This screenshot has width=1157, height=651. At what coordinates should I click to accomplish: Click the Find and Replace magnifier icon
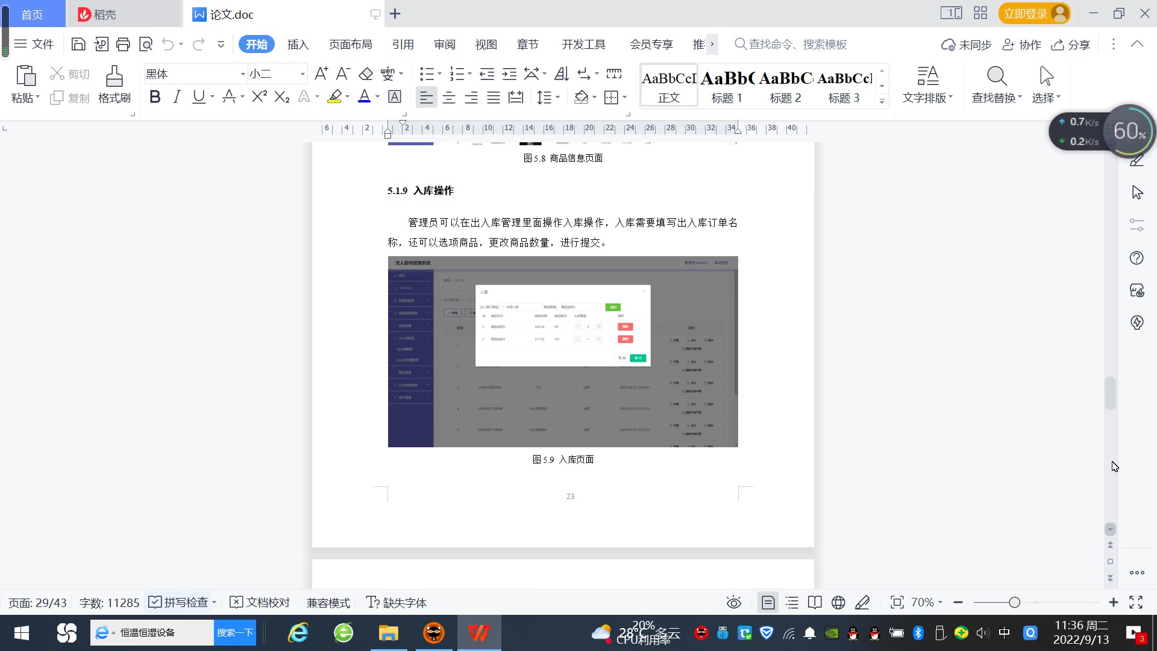(x=997, y=77)
